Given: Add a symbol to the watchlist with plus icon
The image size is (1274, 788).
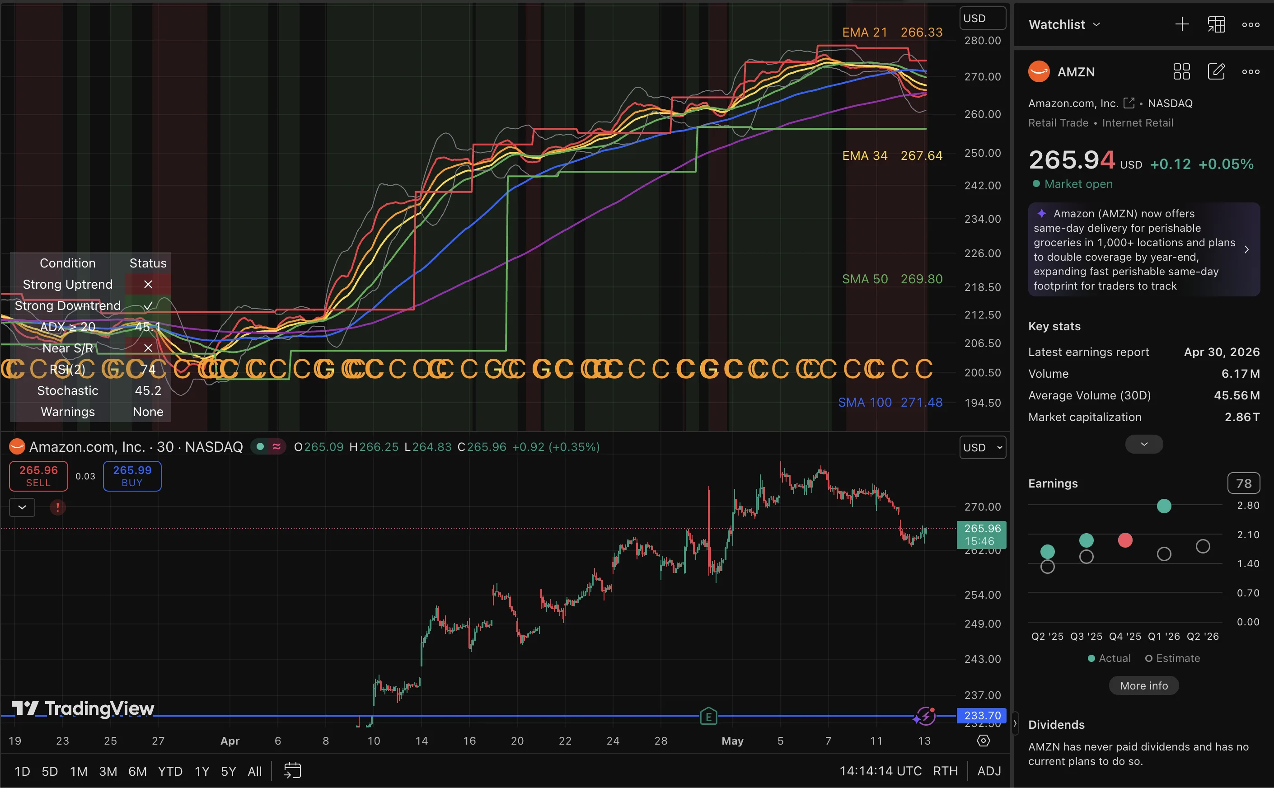Looking at the screenshot, I should [1182, 24].
